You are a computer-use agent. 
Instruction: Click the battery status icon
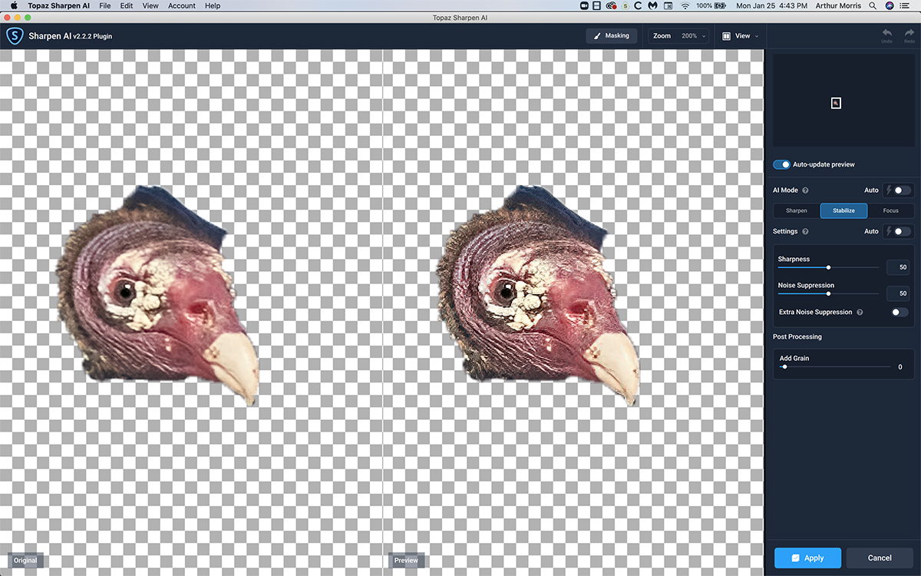click(721, 5)
